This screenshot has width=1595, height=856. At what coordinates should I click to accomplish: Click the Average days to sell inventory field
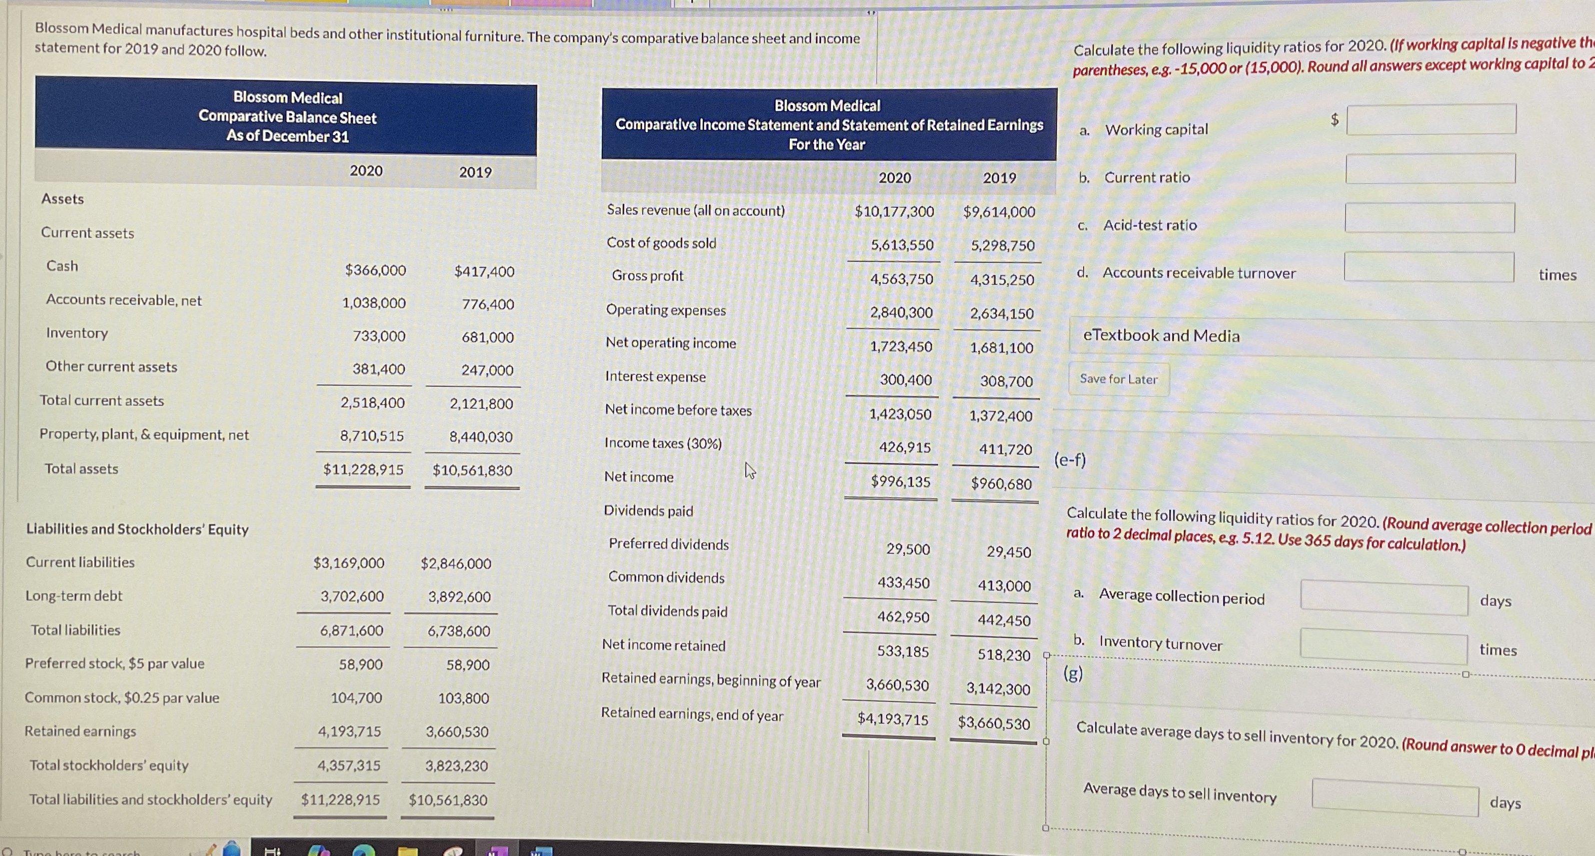tap(1395, 798)
